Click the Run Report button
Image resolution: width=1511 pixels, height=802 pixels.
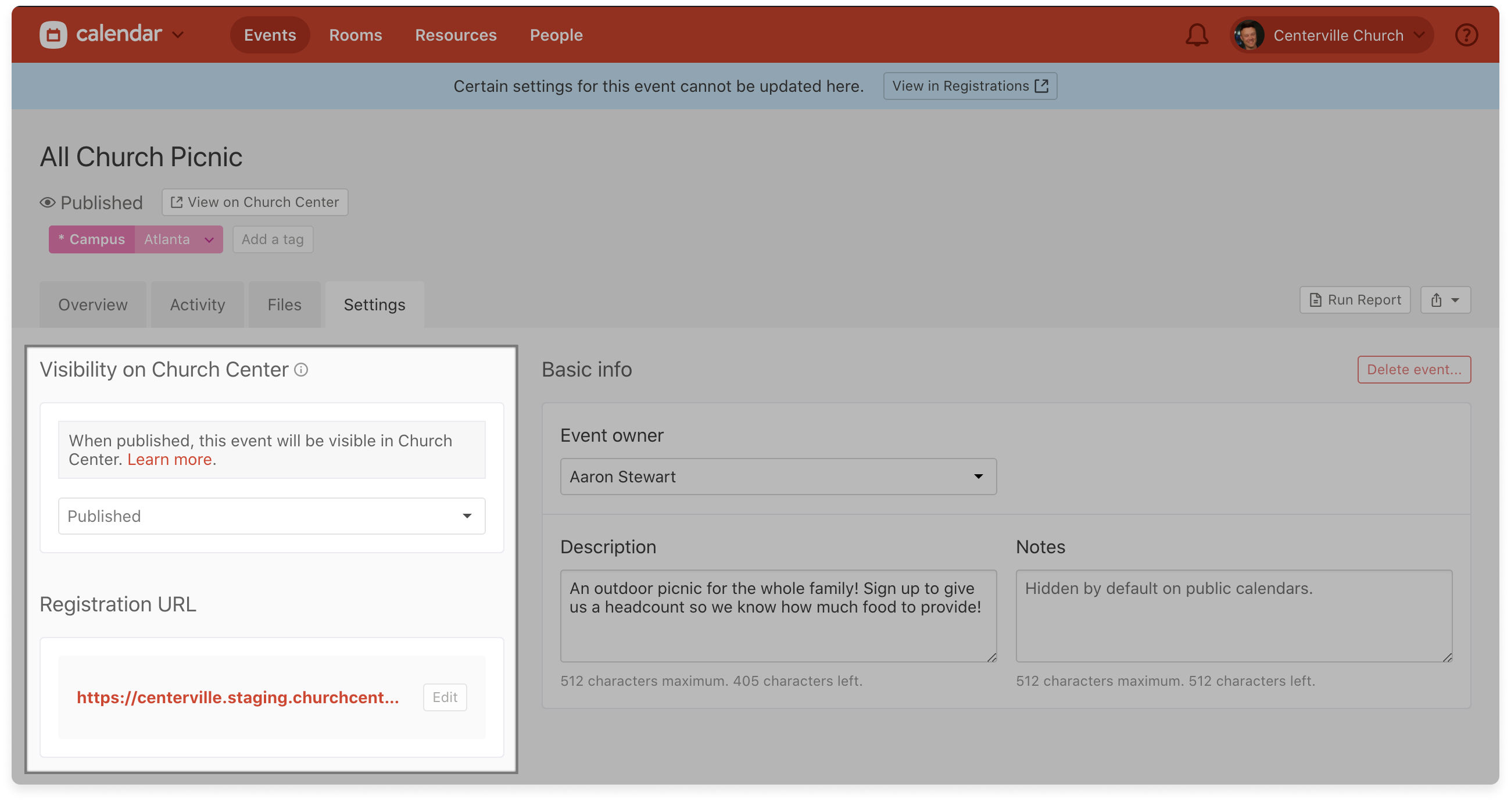coord(1355,300)
